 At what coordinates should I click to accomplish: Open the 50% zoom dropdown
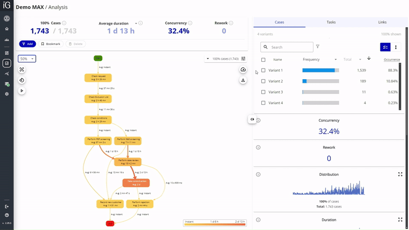tap(27, 59)
